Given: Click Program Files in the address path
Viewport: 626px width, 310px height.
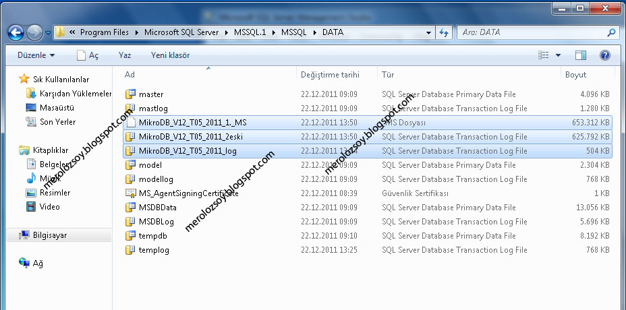Looking at the screenshot, I should coord(105,32).
